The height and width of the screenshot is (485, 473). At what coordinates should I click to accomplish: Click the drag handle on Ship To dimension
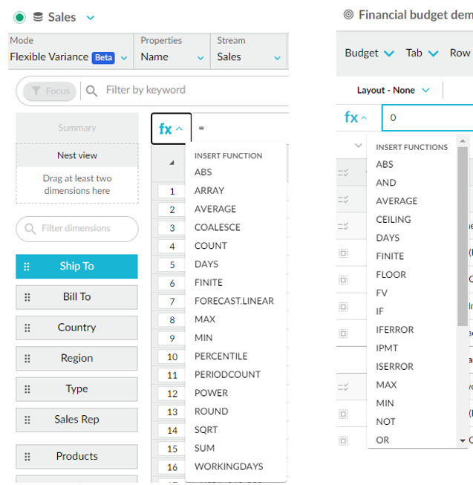[x=27, y=267]
